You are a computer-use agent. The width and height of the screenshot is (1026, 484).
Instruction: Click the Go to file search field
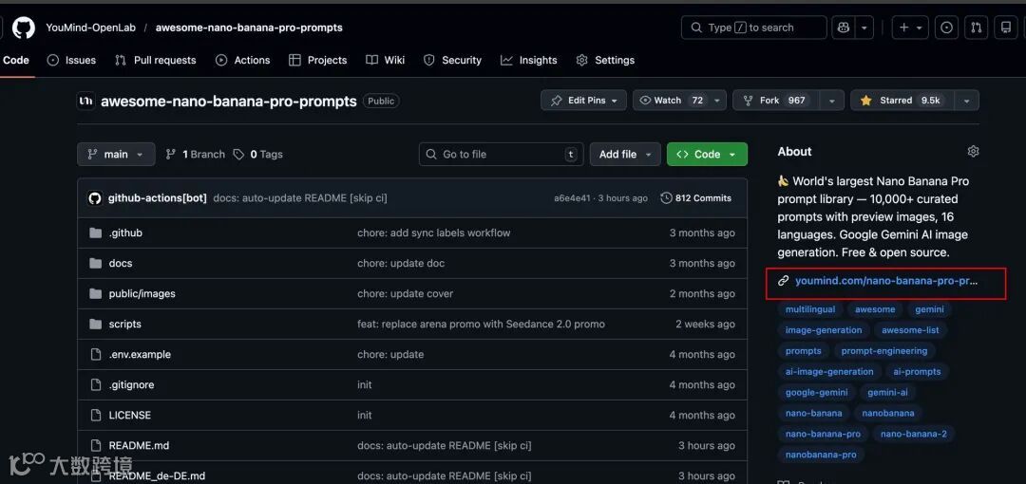[501, 155]
